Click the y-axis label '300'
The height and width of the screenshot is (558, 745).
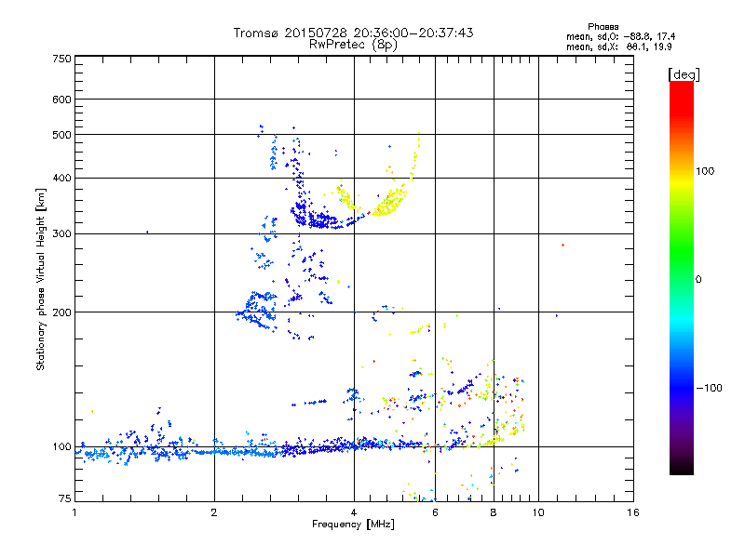point(61,234)
